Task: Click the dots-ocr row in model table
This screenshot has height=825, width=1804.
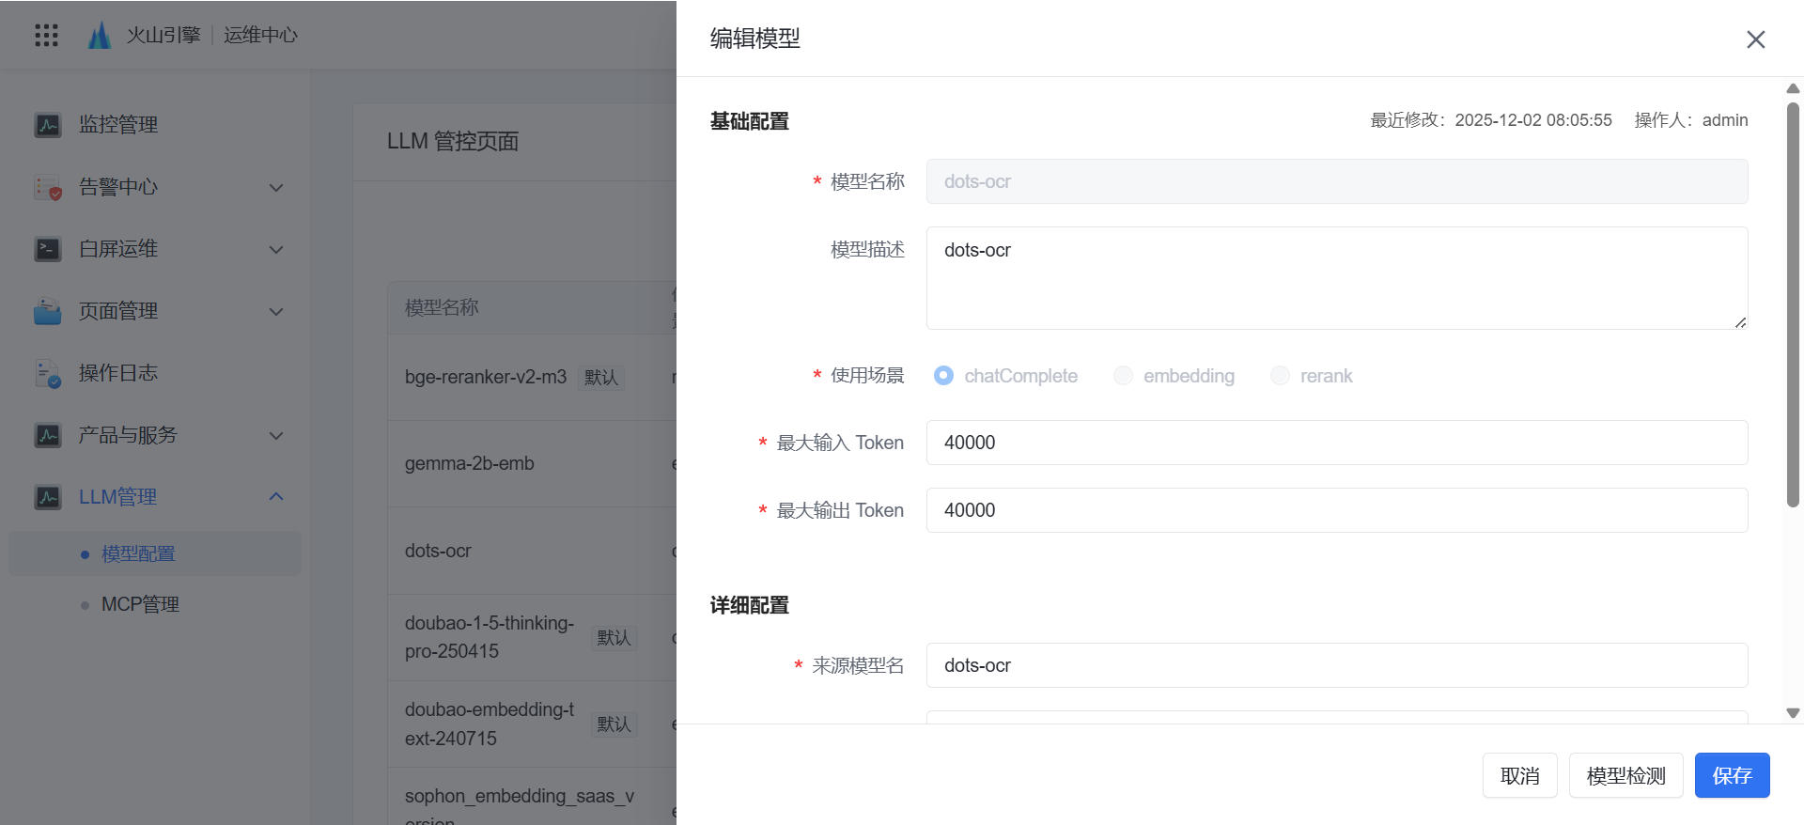Action: point(532,551)
